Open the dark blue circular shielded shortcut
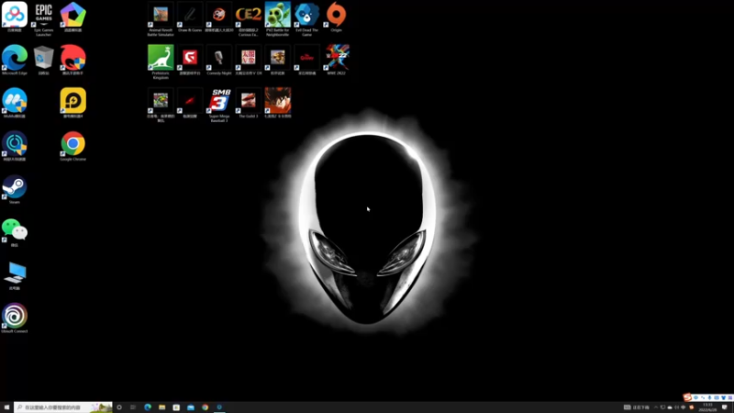The image size is (734, 413). [x=15, y=146]
